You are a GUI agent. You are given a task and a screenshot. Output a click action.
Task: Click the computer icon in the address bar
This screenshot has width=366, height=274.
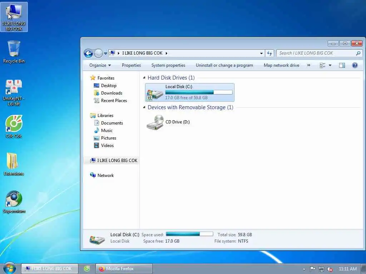(x=112, y=53)
